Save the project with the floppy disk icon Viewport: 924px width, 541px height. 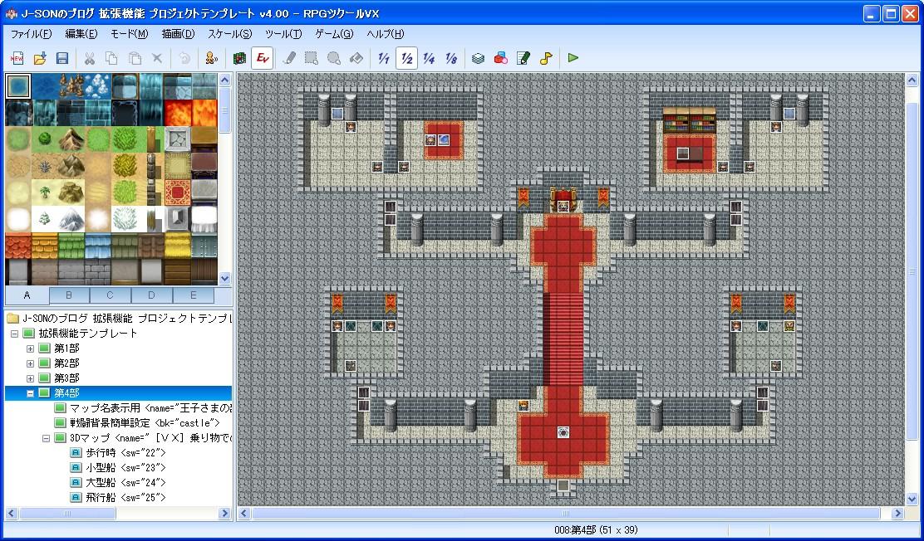click(x=61, y=58)
